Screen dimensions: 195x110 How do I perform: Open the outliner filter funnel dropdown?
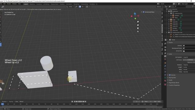(193, 6)
